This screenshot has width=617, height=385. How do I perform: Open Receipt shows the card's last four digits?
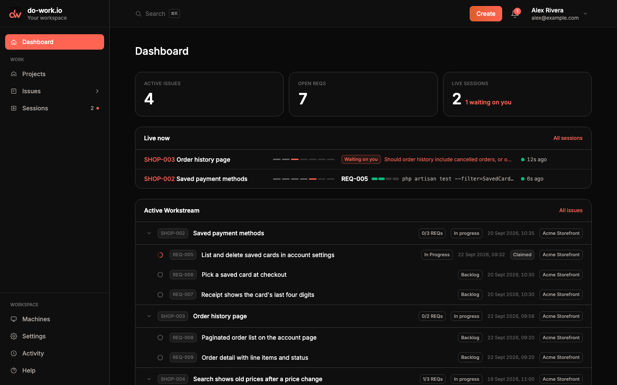click(258, 295)
